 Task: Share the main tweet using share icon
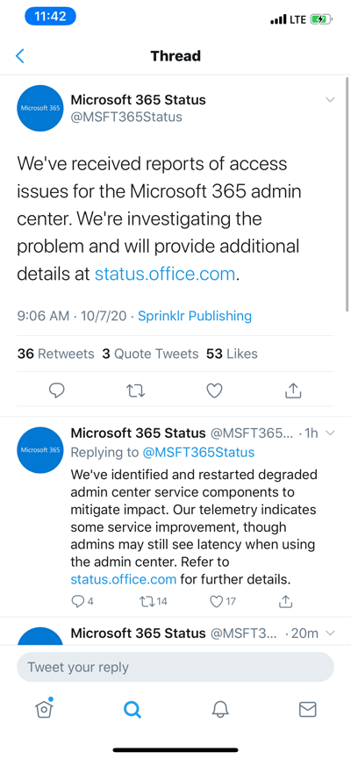coord(293,390)
